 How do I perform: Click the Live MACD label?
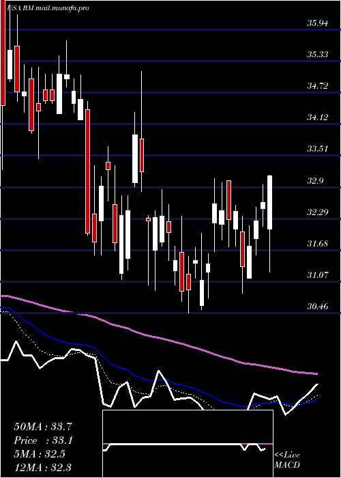click(x=287, y=460)
